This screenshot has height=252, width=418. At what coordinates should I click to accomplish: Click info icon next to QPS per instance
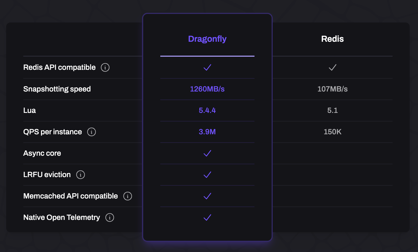tap(92, 132)
